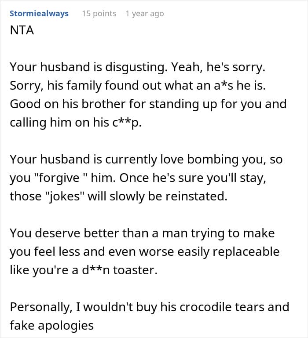Click the "Your husband is disgusting" sentence
This screenshot has height=338, width=308.
88,67
